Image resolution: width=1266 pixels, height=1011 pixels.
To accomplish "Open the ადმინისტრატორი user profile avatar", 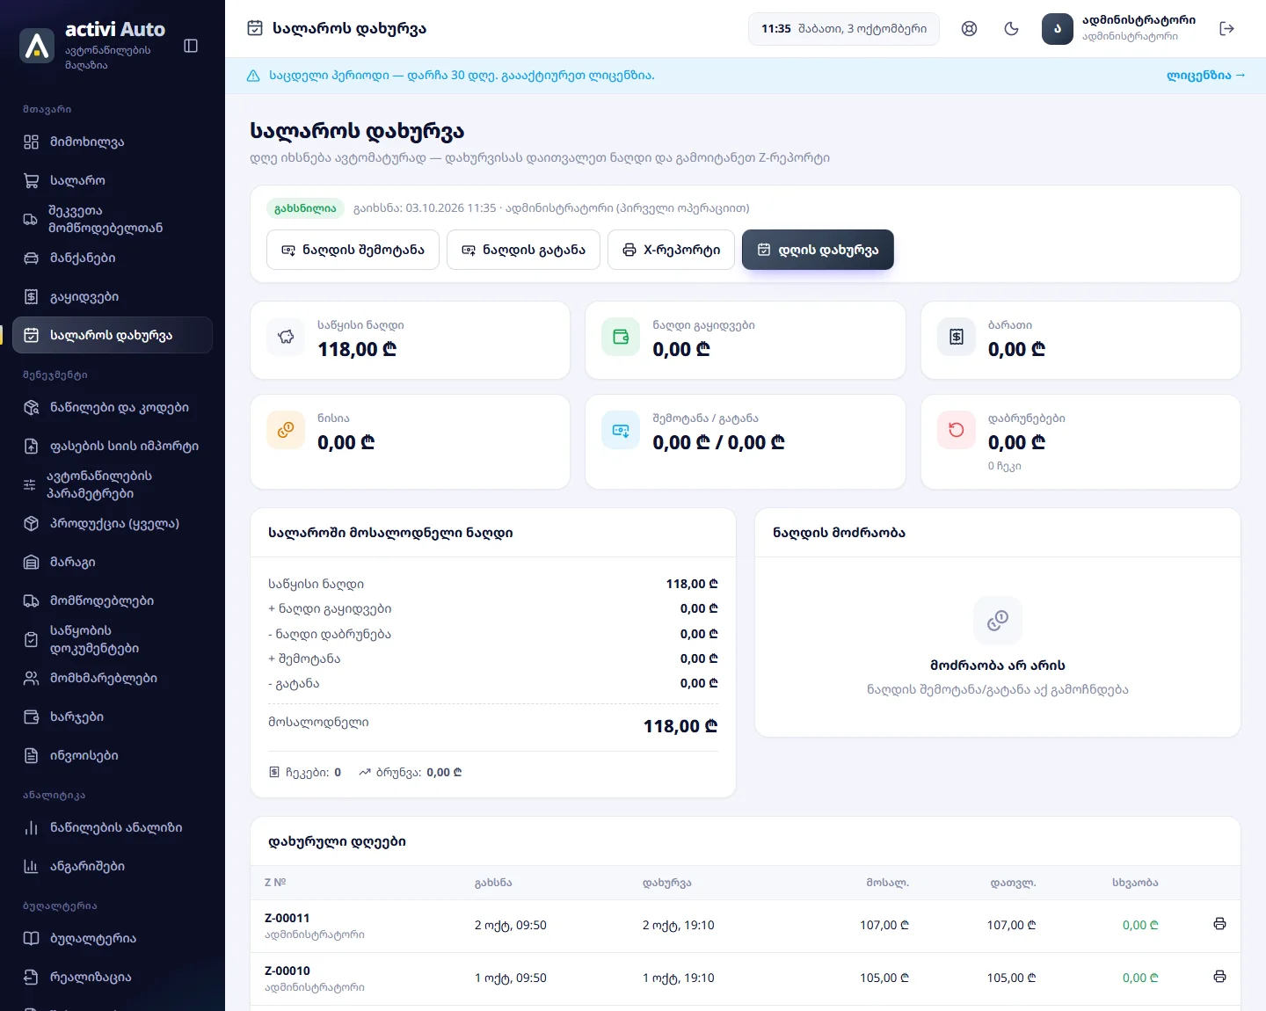I will (1058, 29).
